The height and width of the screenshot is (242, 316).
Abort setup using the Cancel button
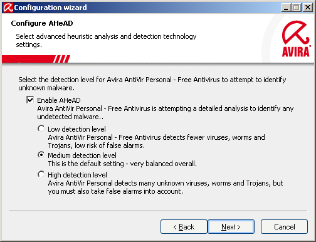tap(284, 227)
